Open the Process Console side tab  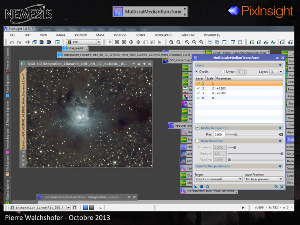[x=8, y=60]
